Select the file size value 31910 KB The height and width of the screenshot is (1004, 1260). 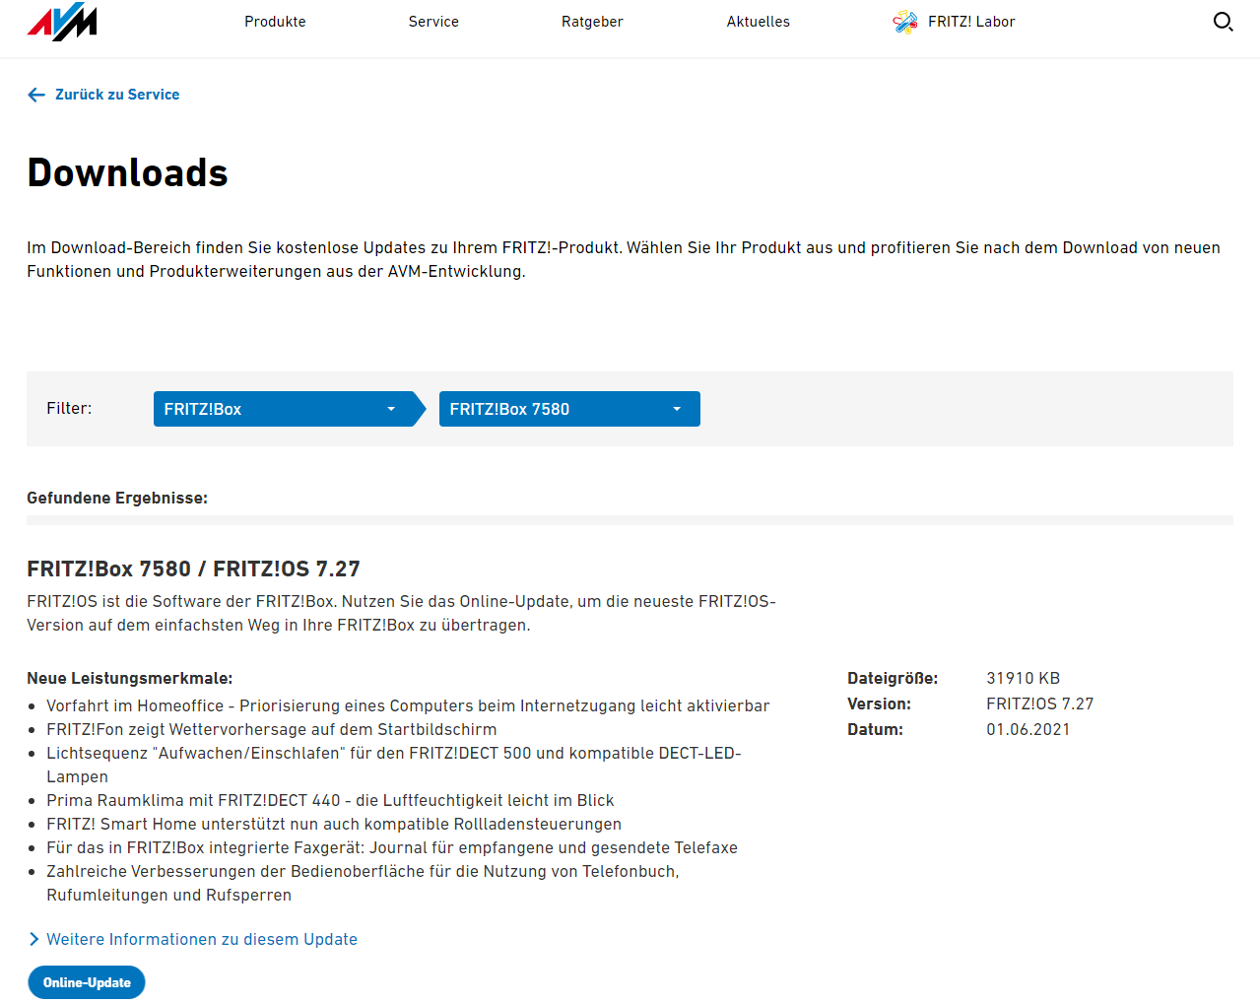click(x=1023, y=678)
